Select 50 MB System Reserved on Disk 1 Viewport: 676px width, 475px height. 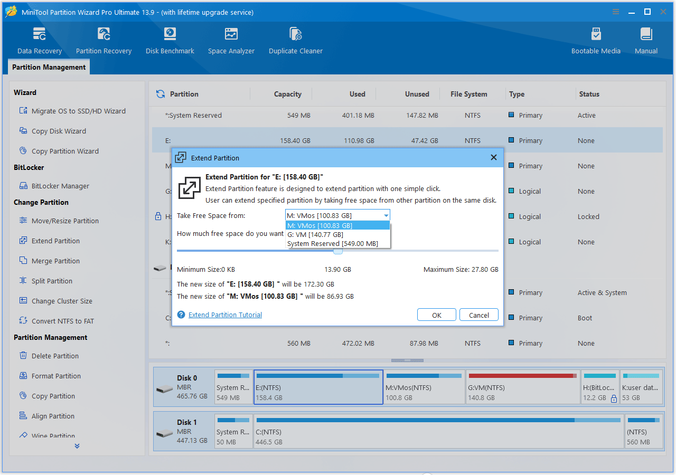point(233,432)
